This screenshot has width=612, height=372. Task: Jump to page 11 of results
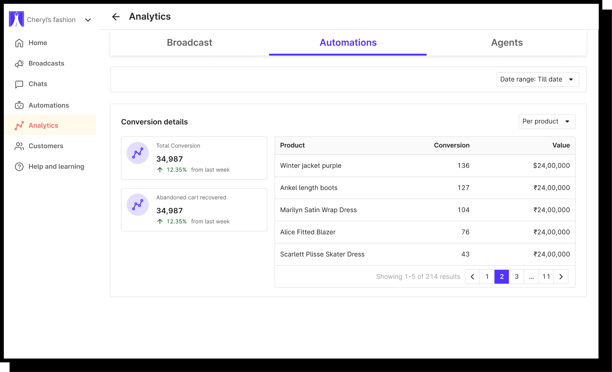coord(546,276)
